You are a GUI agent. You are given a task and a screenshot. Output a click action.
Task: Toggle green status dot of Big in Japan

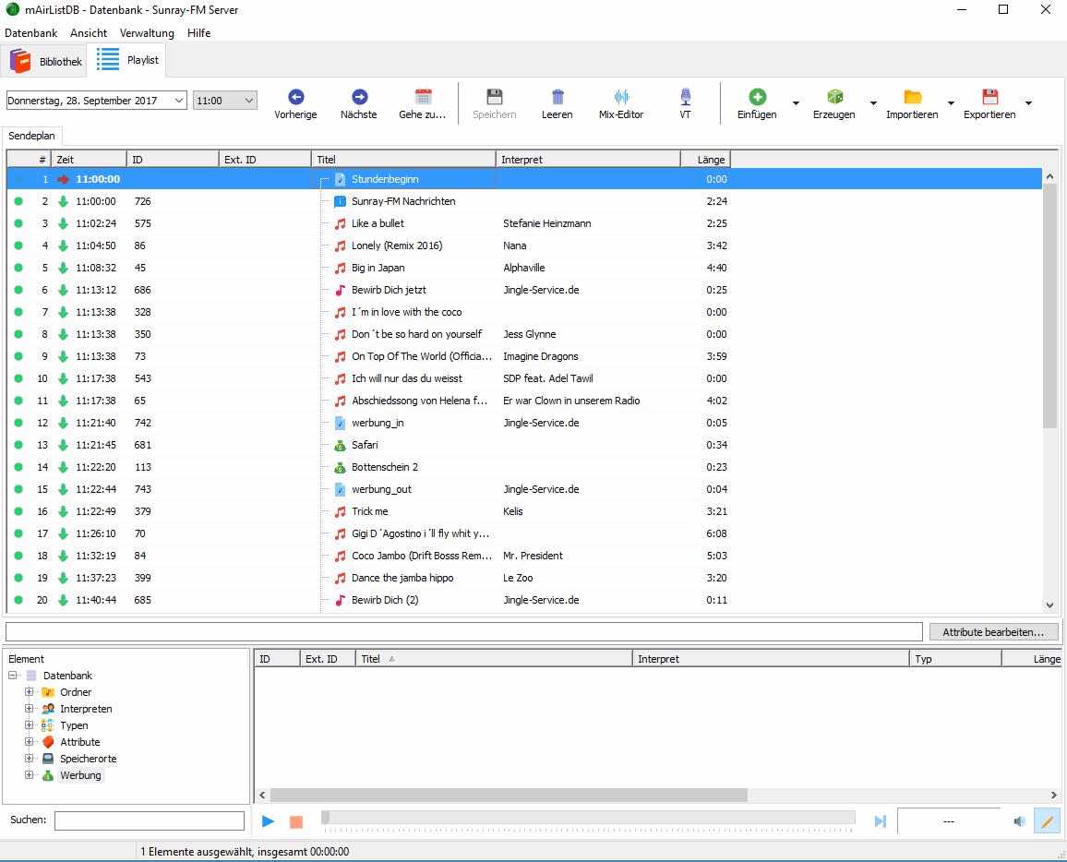(18, 268)
